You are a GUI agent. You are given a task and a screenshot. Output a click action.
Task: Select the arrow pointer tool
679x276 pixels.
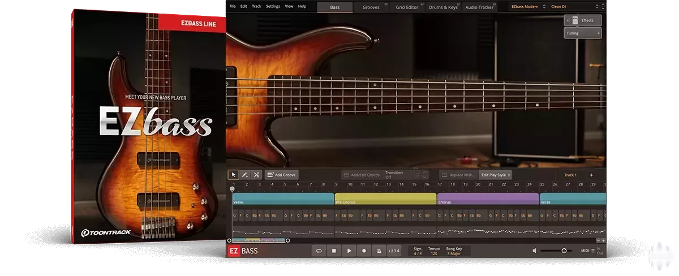click(233, 175)
